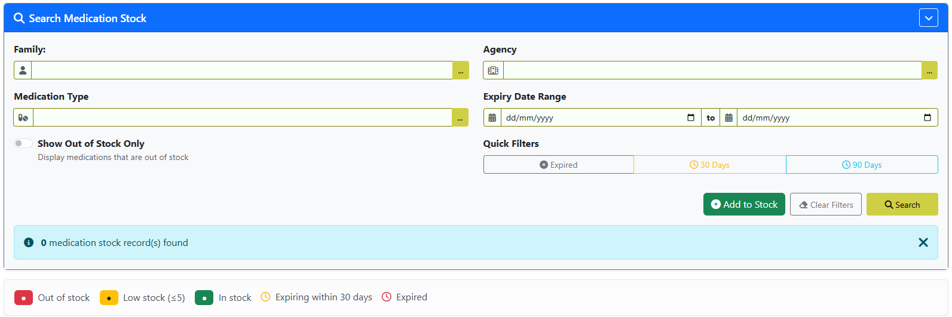952x317 pixels.
Task: Click the calendar icon before start date
Action: pos(492,118)
